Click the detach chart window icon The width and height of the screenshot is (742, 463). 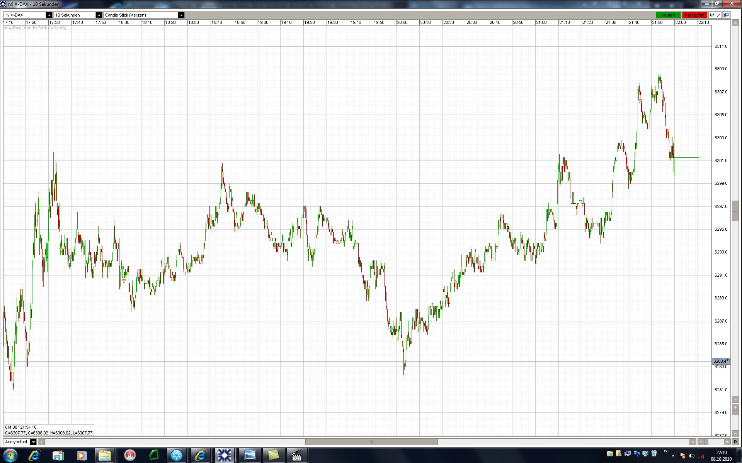[726, 15]
